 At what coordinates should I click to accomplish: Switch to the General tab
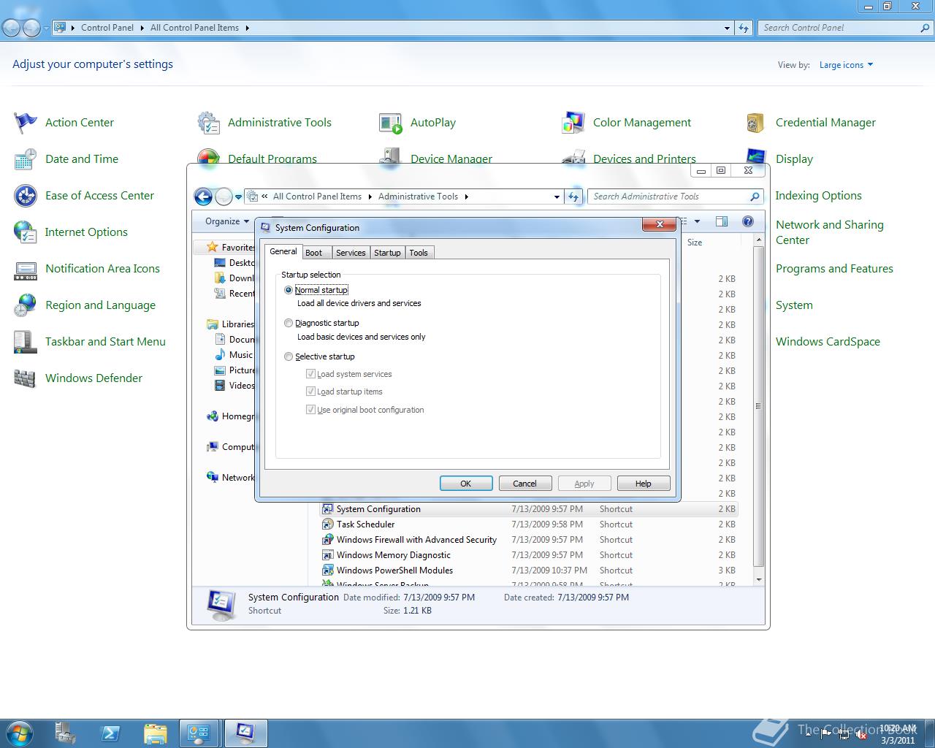283,251
